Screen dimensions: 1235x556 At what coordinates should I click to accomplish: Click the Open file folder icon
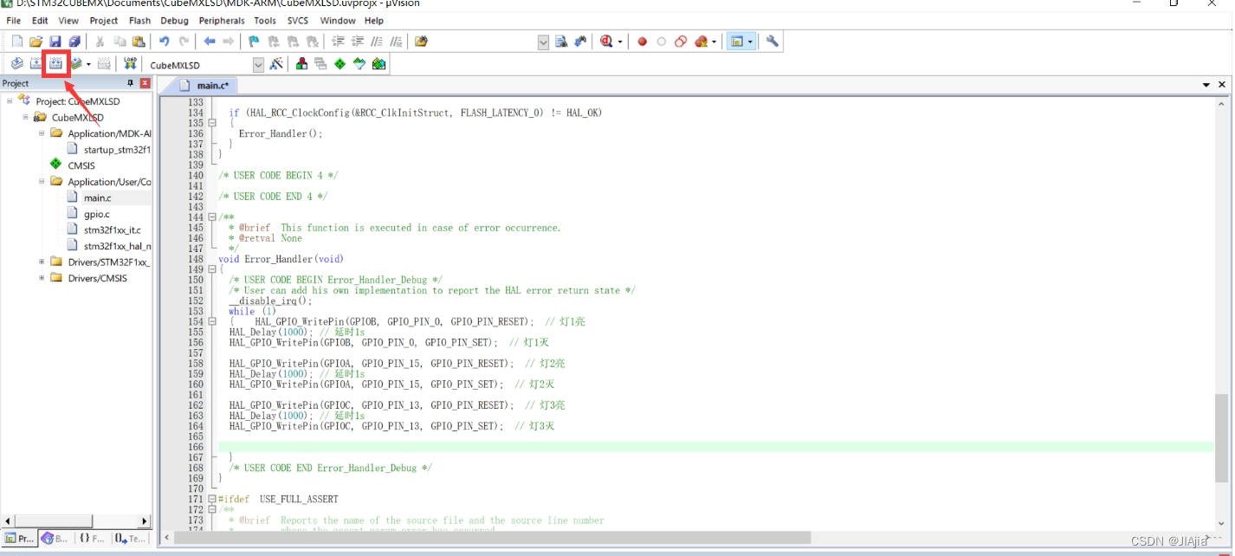pyautogui.click(x=36, y=42)
